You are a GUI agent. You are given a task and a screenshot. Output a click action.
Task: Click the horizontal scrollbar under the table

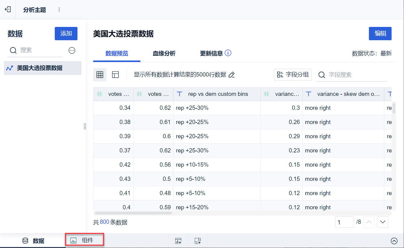(x=133, y=213)
